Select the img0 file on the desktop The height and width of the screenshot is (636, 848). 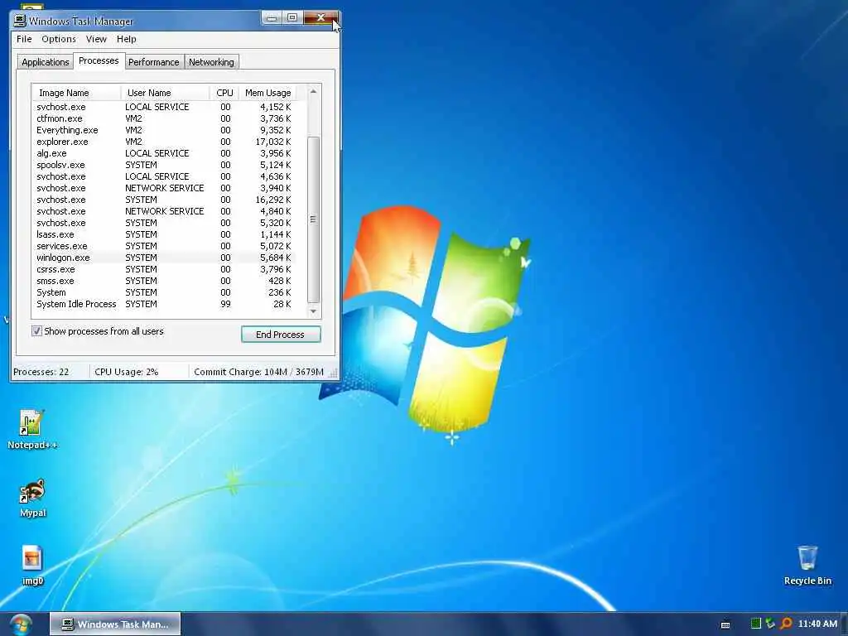[x=32, y=566]
